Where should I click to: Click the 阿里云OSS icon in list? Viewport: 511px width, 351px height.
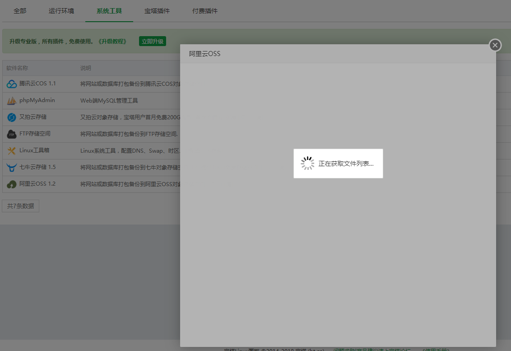pos(12,184)
